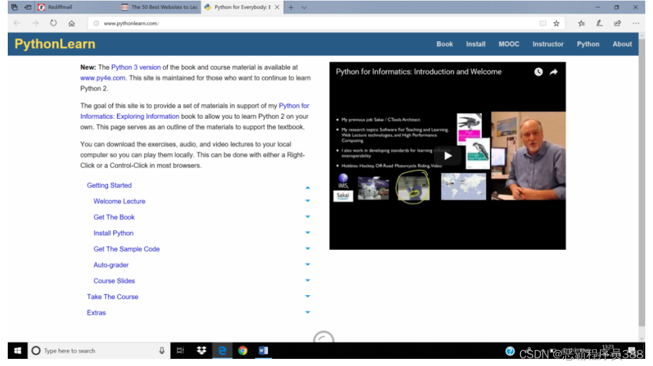Switch to The 50 Best Websites tab
Image resolution: width=653 pixels, height=366 pixels.
tap(159, 7)
